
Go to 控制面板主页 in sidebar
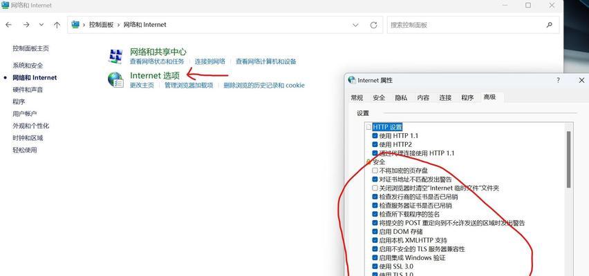[31, 48]
